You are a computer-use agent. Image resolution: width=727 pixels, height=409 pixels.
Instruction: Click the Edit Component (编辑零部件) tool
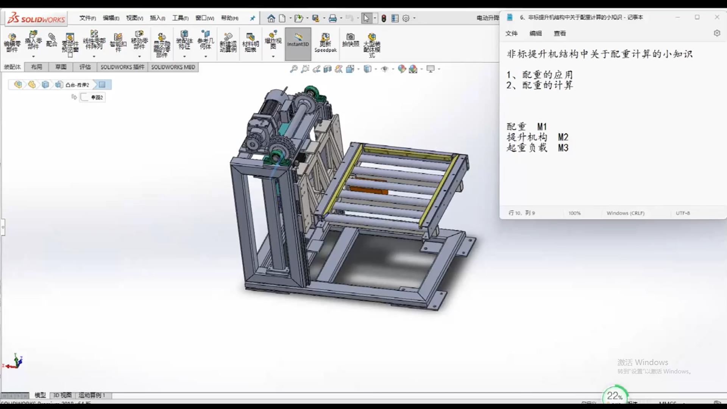(x=12, y=42)
